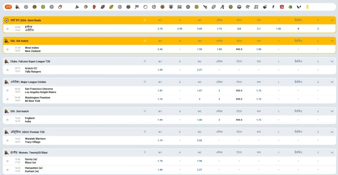Open the World Cup 2026 Semi-finals league
Screen dimensions: 338x175
(x=26, y=20)
